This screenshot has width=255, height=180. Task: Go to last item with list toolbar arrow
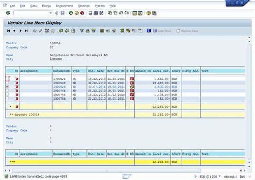click(26, 31)
